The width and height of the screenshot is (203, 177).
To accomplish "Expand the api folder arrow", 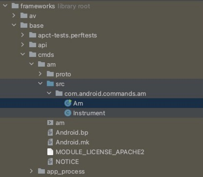I will pos(23,45).
